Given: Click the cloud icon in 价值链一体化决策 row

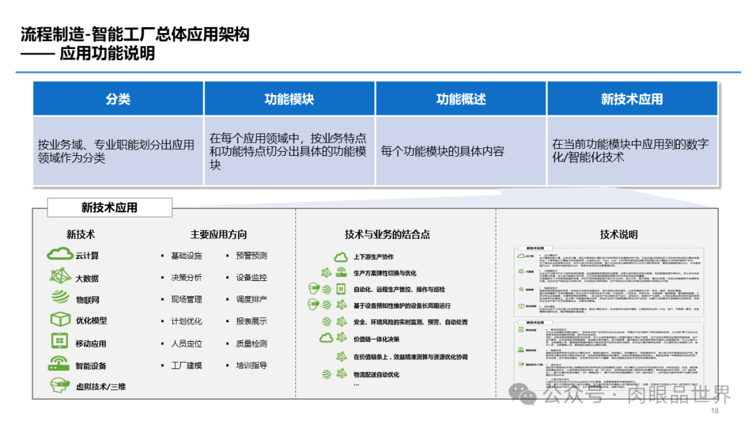Looking at the screenshot, I should 326,338.
